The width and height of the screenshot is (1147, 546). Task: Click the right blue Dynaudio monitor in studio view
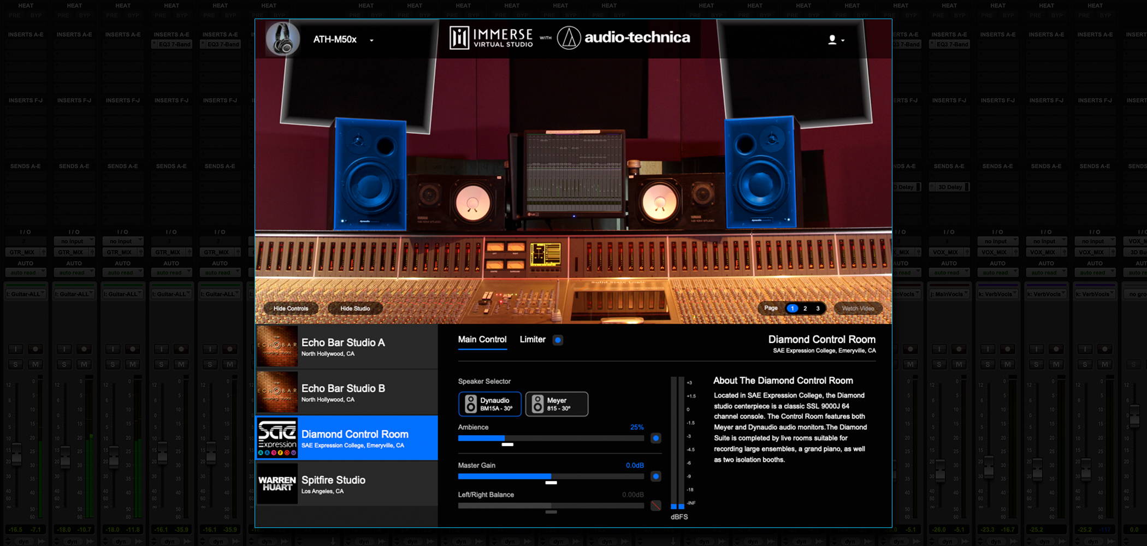(760, 173)
